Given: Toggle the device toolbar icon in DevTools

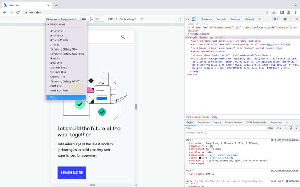Looking at the screenshot, I should [193, 19].
